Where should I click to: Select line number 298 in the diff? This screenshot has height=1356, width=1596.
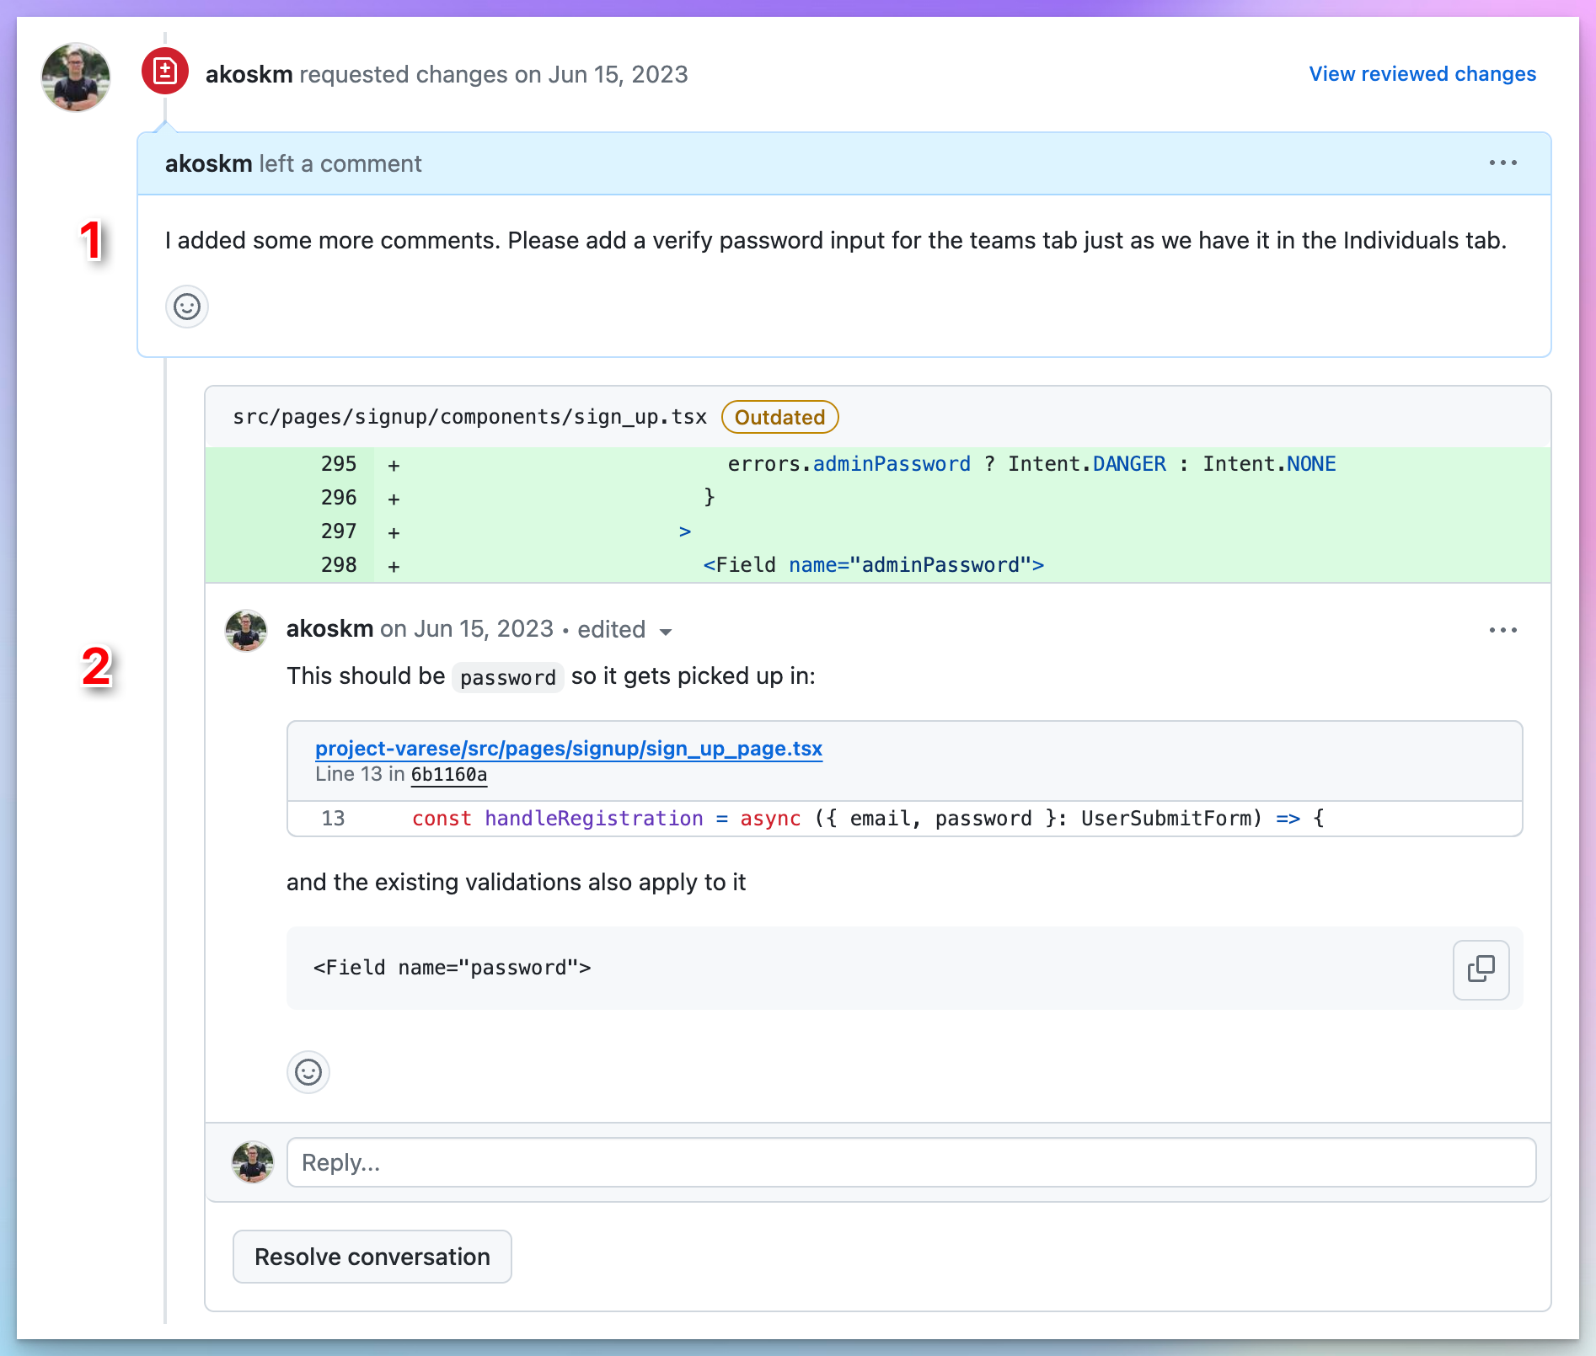[338, 565]
